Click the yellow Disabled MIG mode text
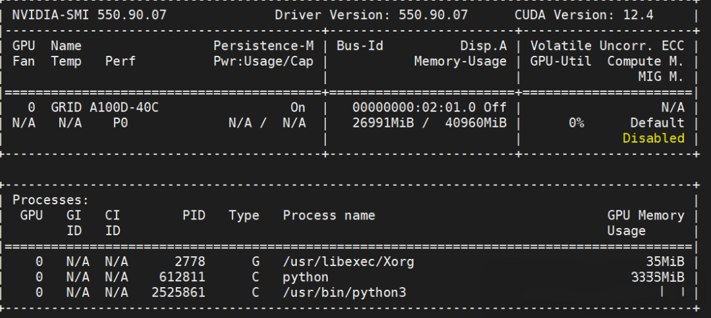The height and width of the screenshot is (318, 711). [653, 138]
